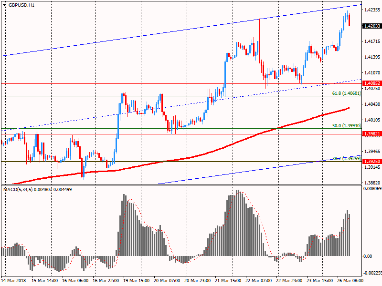Click time axis label 26 Mar 08:00
Image resolution: width=382 pixels, height=286 pixels.
tap(350, 280)
